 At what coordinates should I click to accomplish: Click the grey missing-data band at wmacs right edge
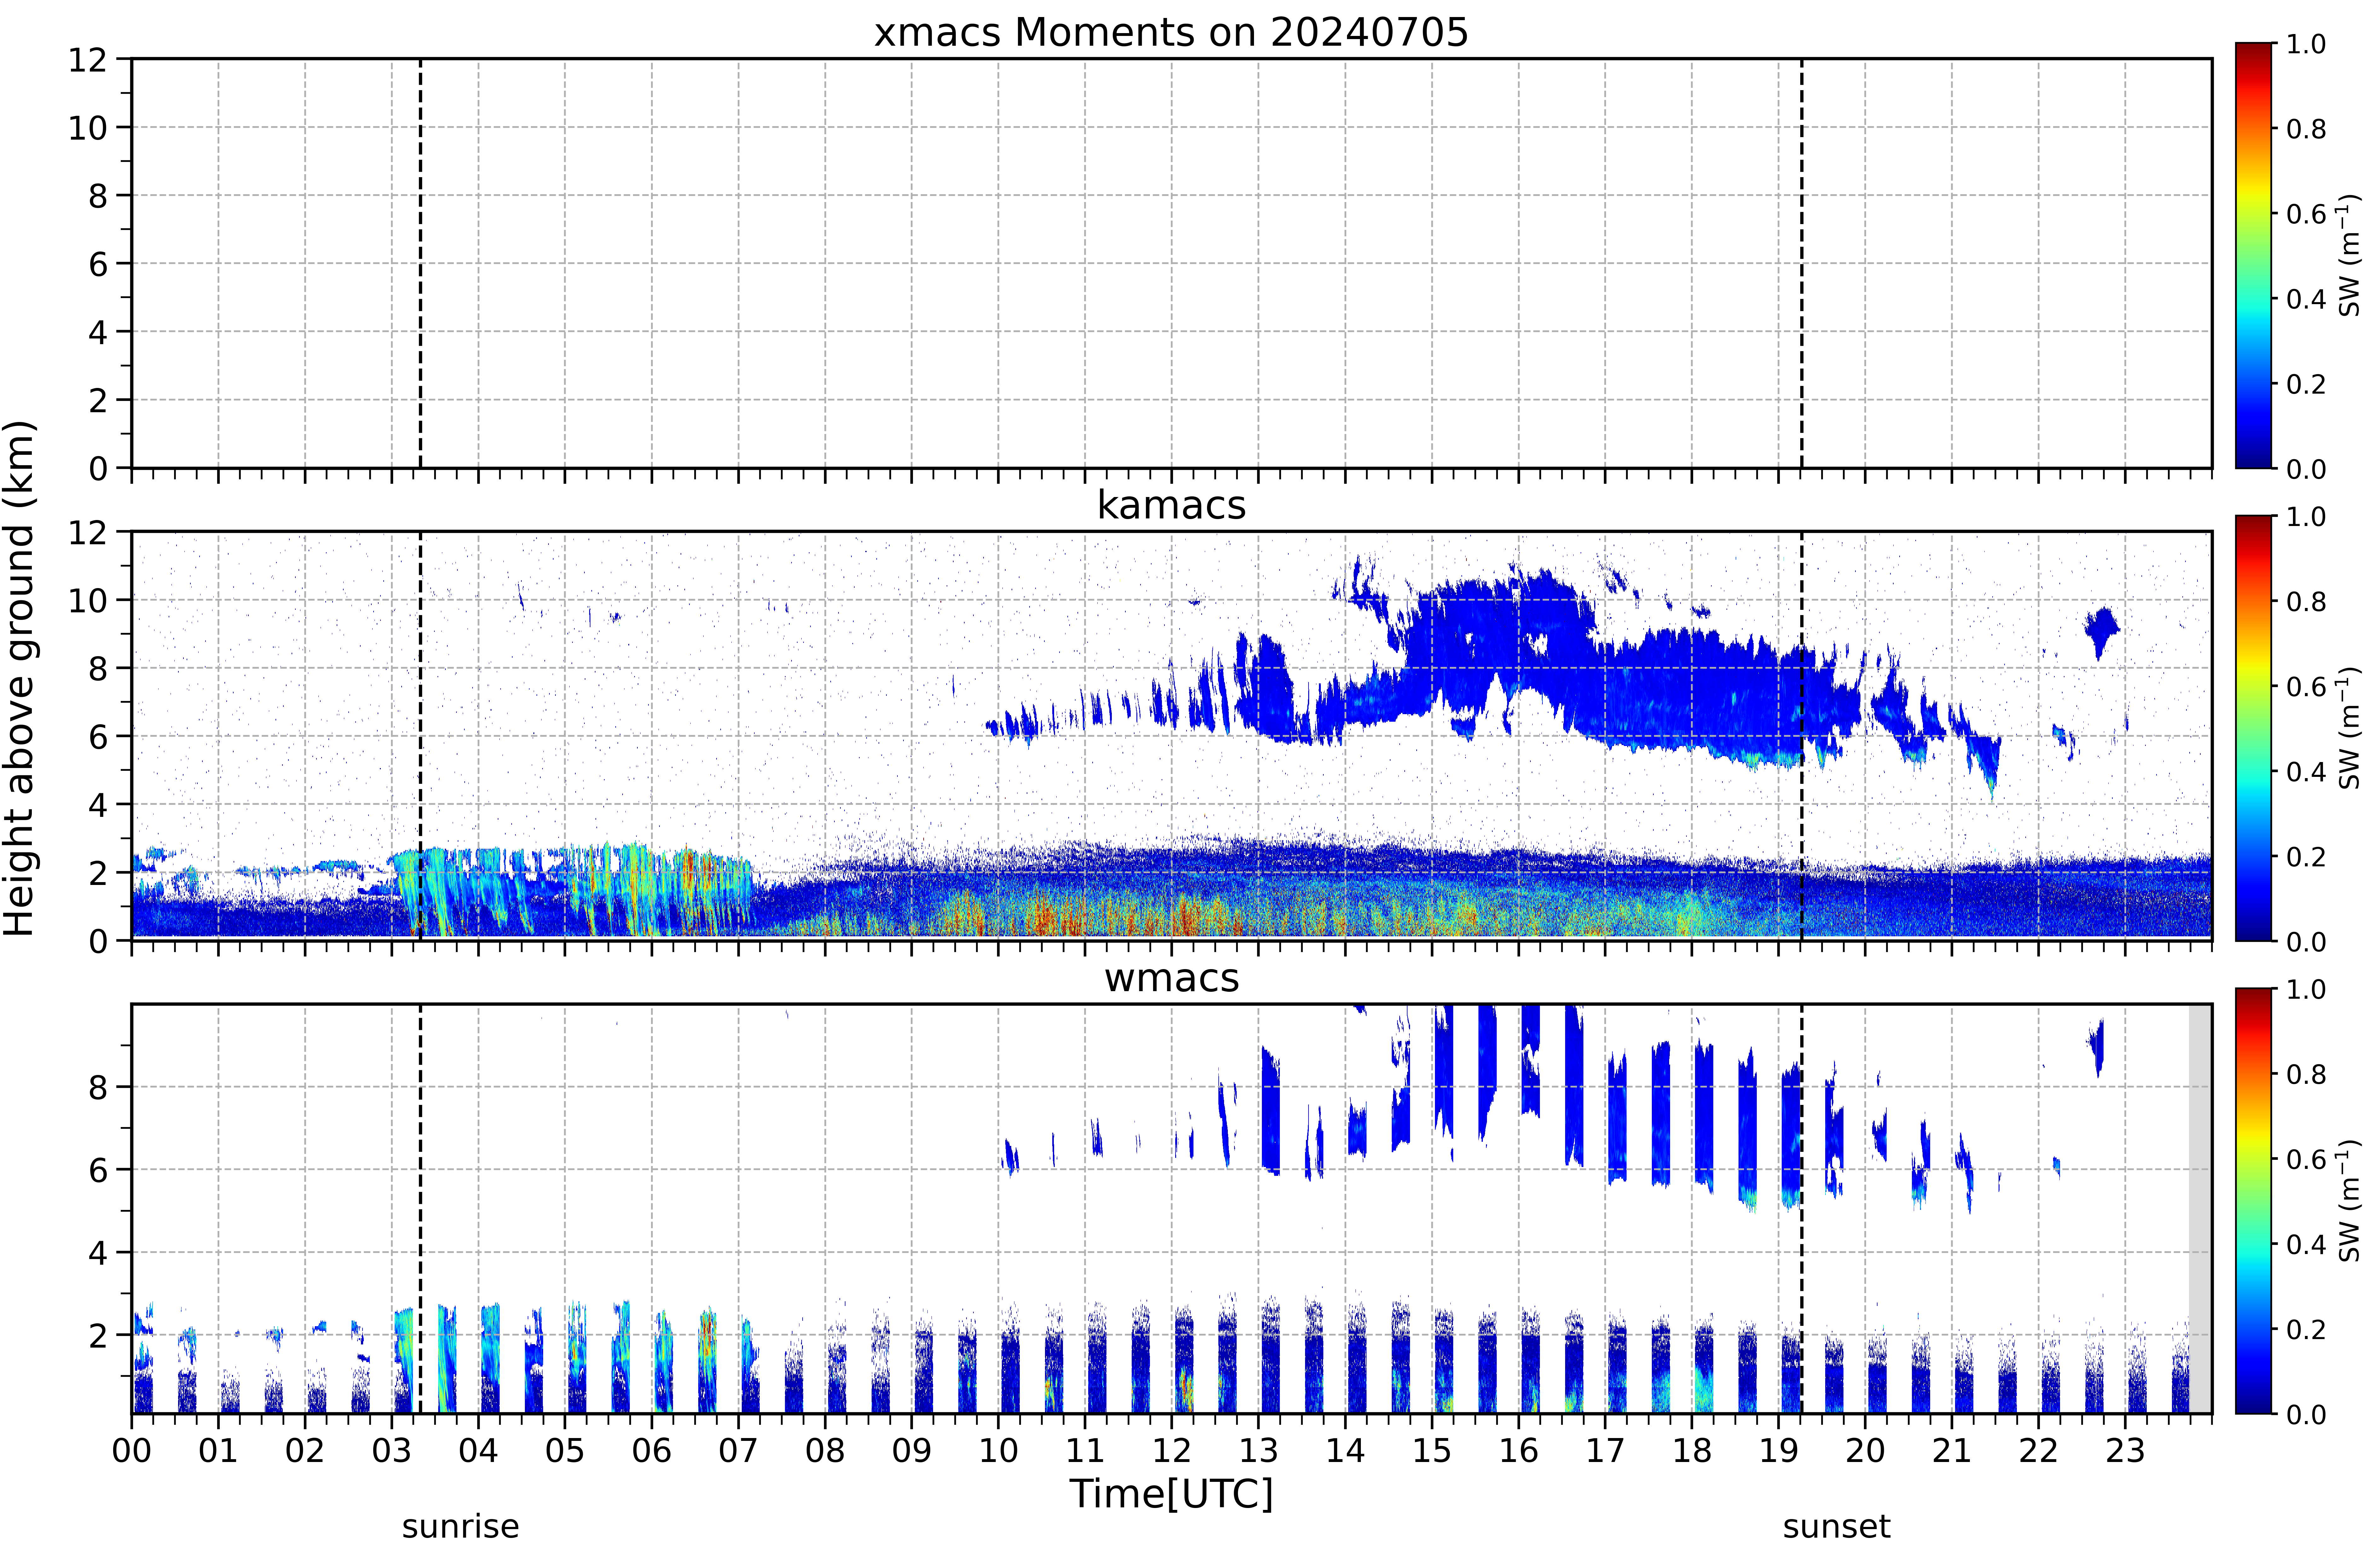pyautogui.click(x=2200, y=1209)
